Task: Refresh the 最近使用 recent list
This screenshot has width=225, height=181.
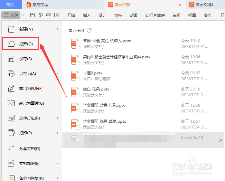Action: pyautogui.click(x=89, y=30)
